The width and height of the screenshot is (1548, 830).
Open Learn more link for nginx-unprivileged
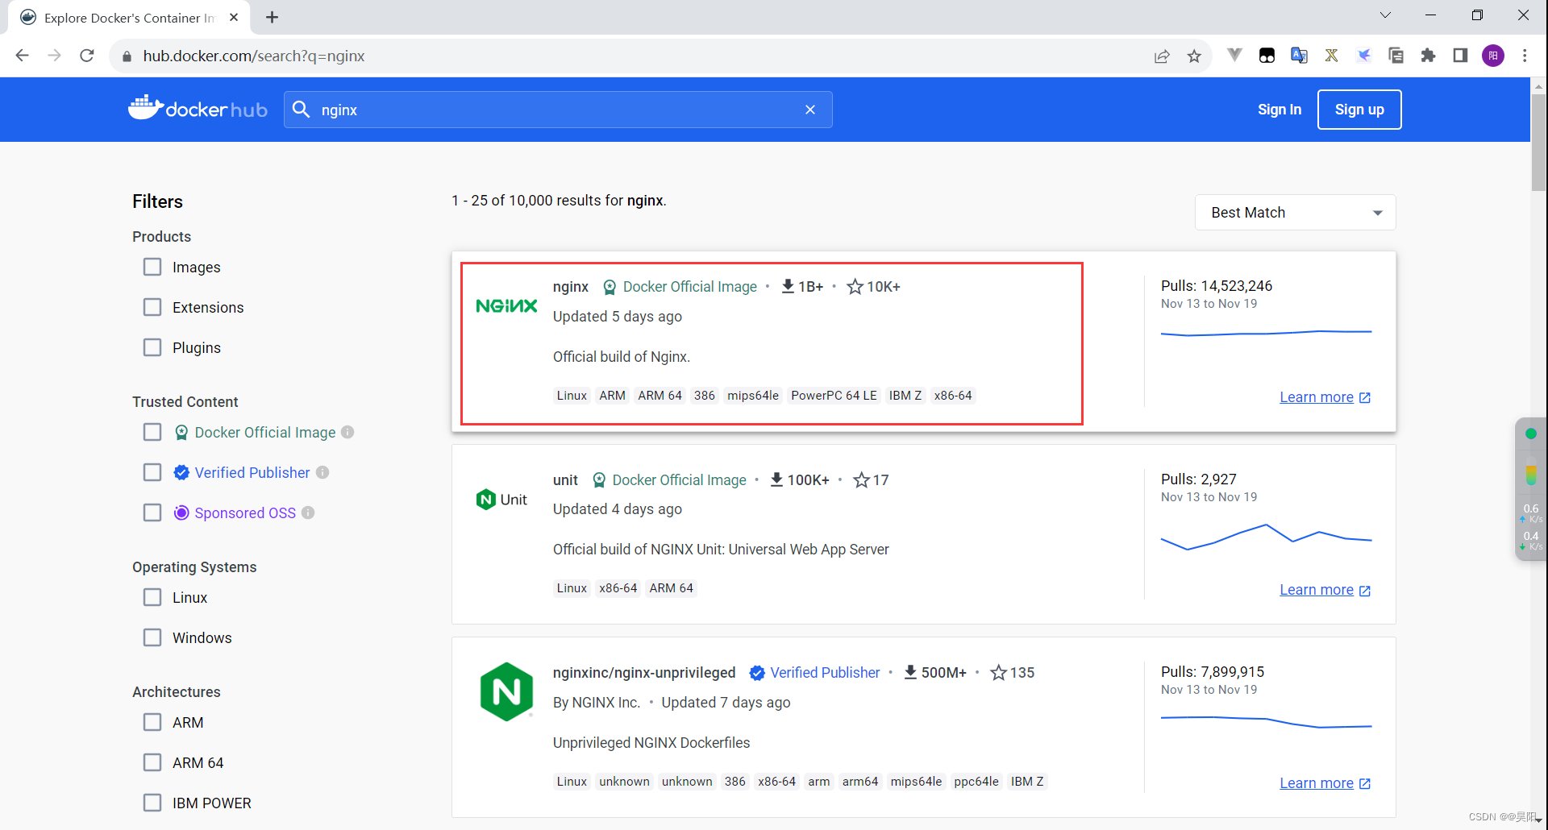point(1325,783)
